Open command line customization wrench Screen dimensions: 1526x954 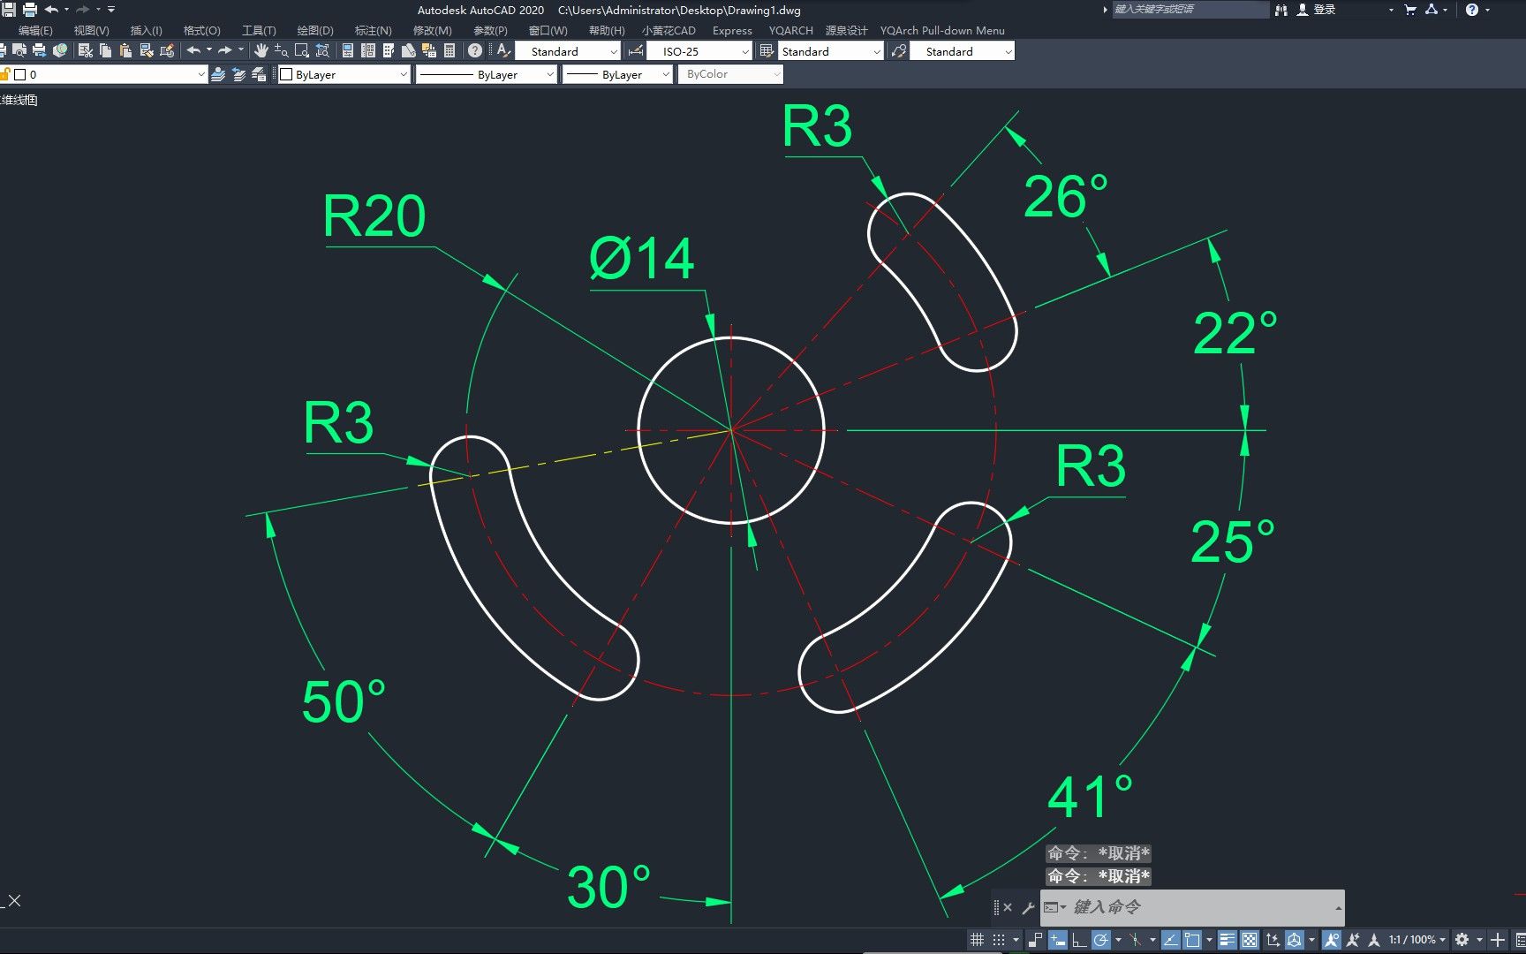(1028, 907)
